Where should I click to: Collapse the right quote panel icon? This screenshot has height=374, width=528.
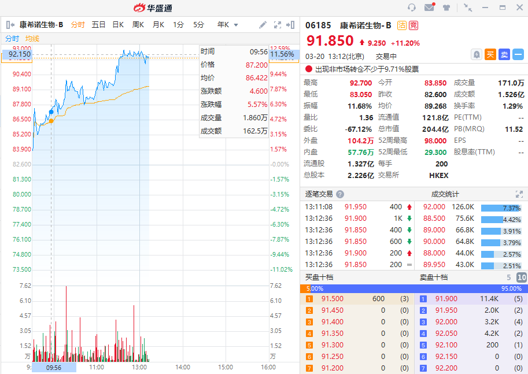click(x=290, y=25)
